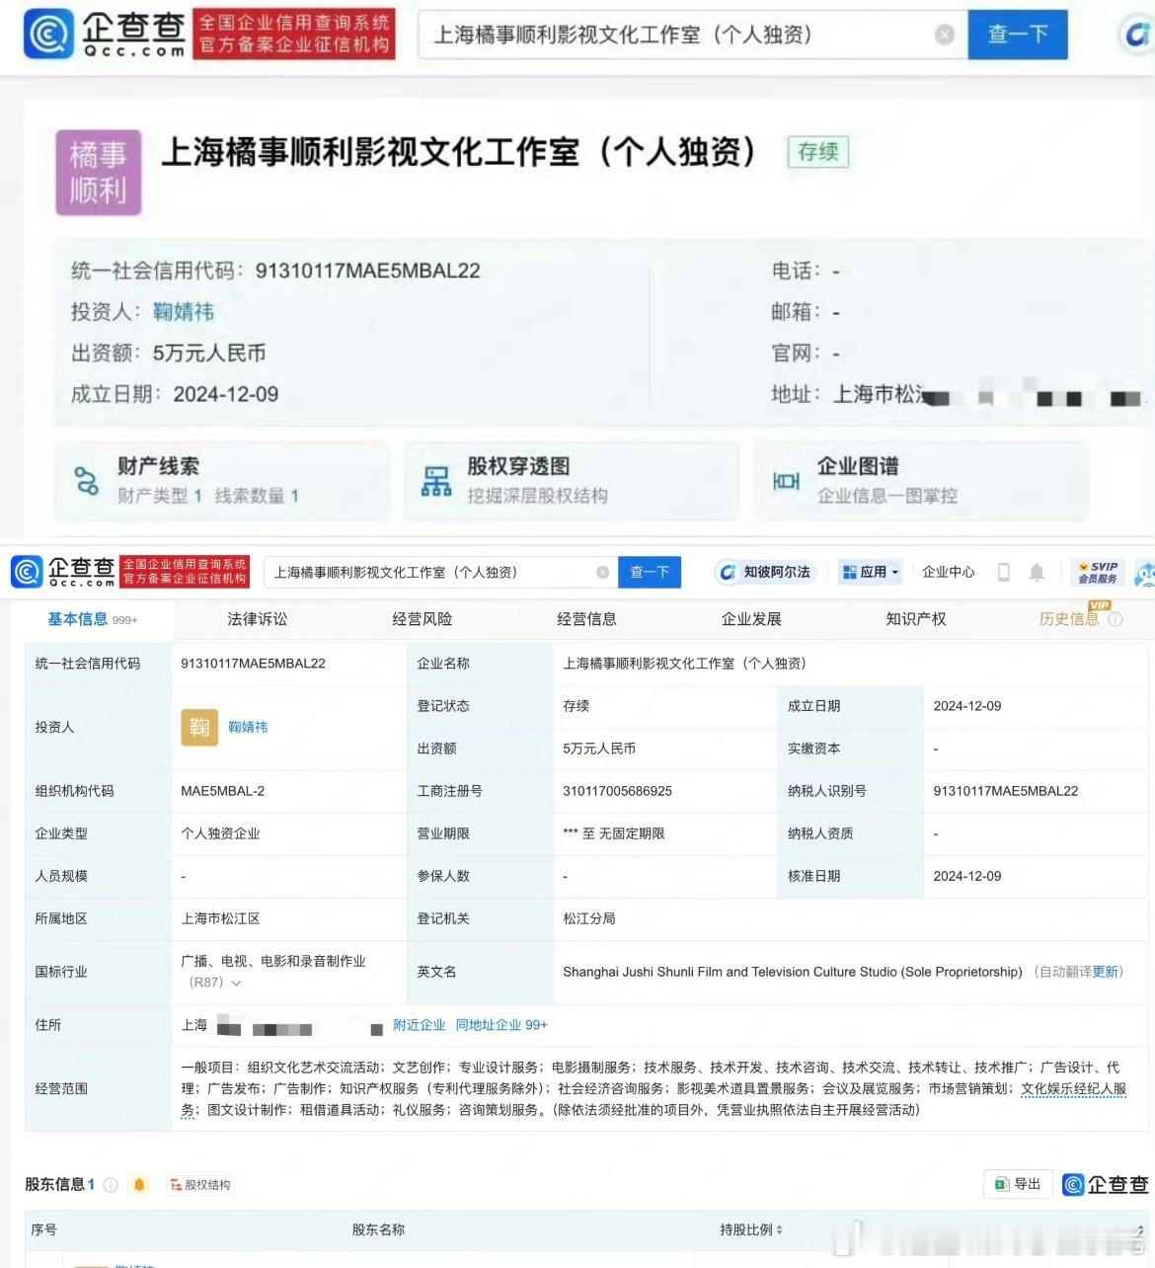
Task: Open the 股权结构 diagram button
Action: point(199,1185)
